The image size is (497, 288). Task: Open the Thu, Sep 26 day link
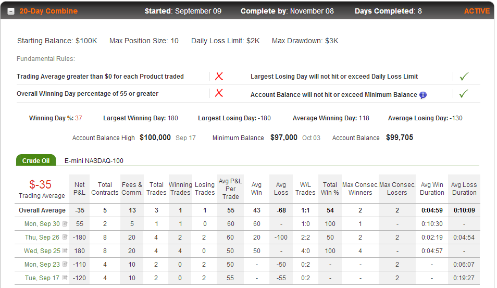point(42,237)
